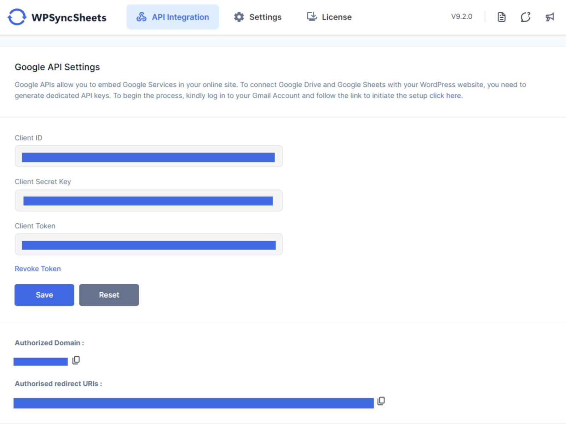Click the Revoke Token link
Image resolution: width=566 pixels, height=424 pixels.
tap(37, 269)
